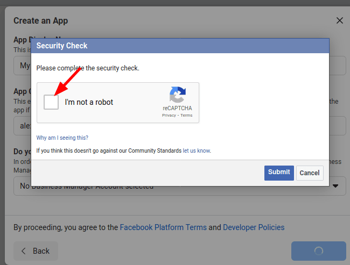Click "Why am I seeing this?" link
The width and height of the screenshot is (350, 265).
[x=62, y=138]
